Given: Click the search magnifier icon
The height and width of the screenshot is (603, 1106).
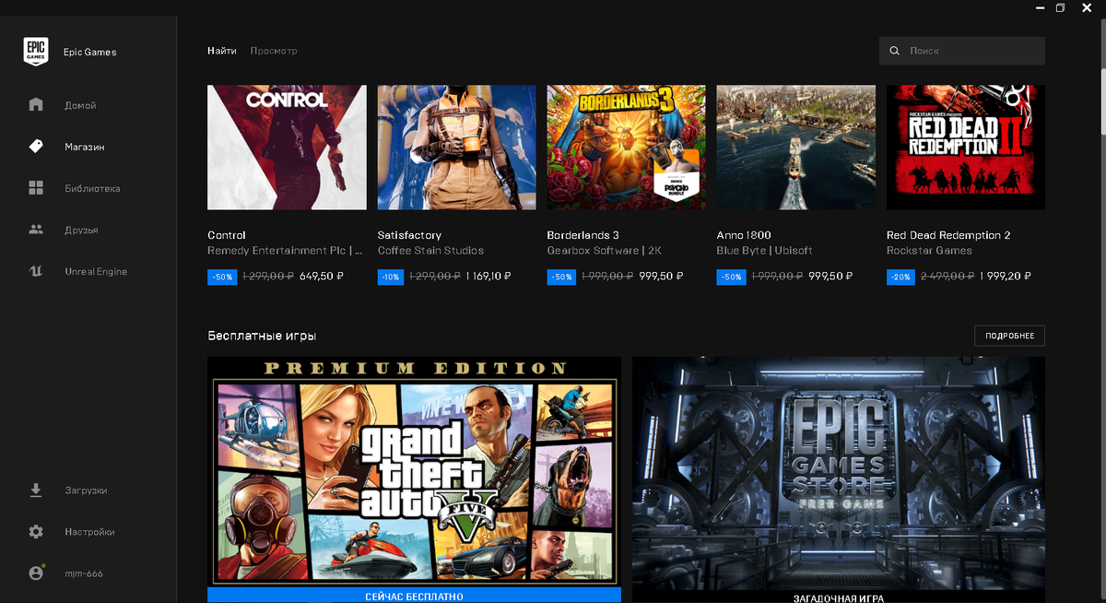Looking at the screenshot, I should point(894,51).
